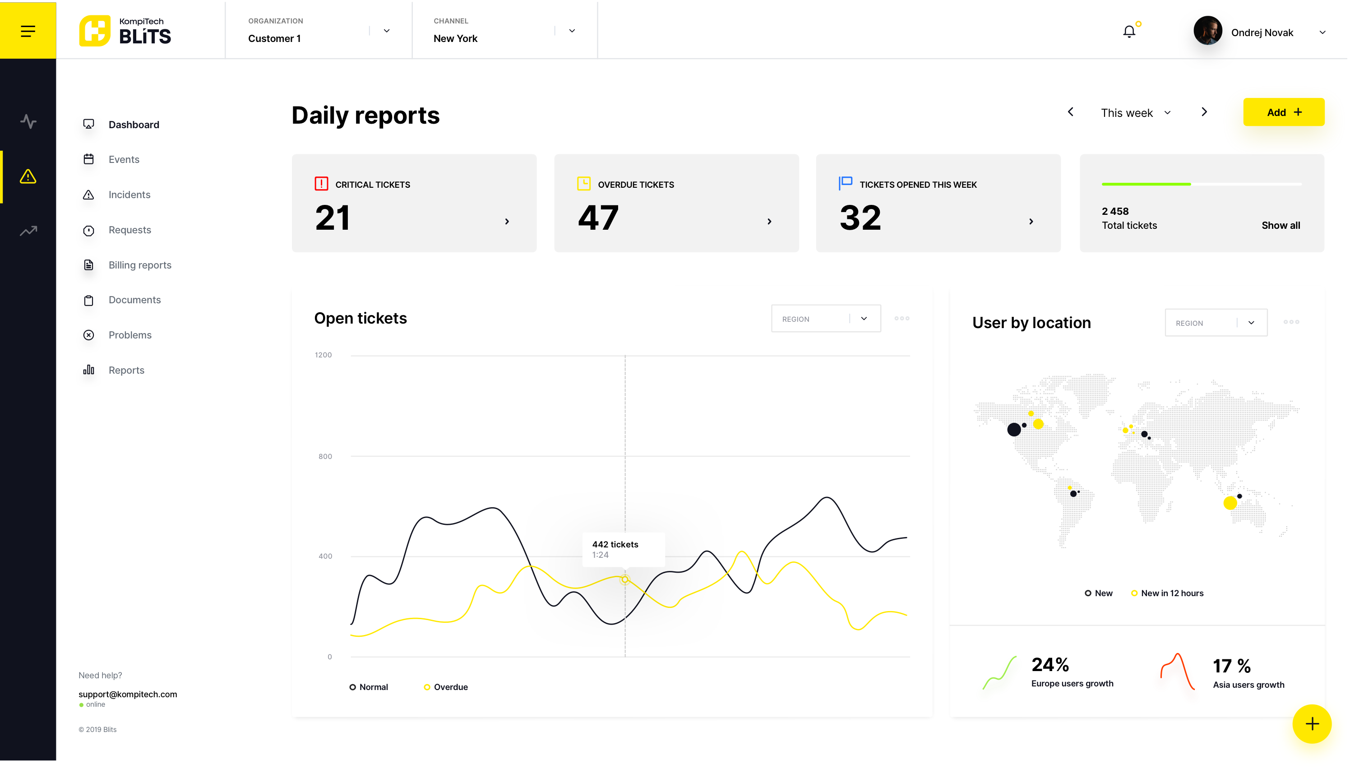The width and height of the screenshot is (1350, 769).
Task: Click Show all total tickets link
Action: click(x=1281, y=226)
